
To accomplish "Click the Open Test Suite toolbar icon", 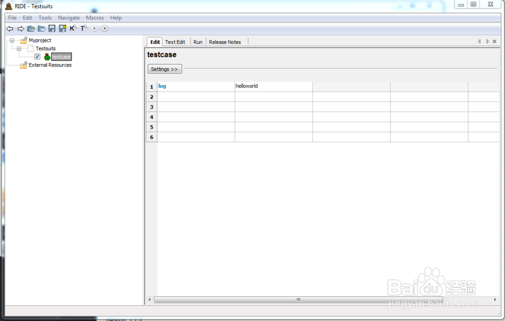I will [x=31, y=29].
